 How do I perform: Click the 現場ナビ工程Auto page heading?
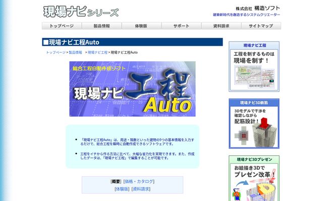pos(132,42)
